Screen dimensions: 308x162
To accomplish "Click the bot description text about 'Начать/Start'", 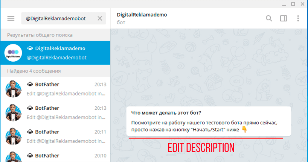I will pyautogui.click(x=204, y=126).
